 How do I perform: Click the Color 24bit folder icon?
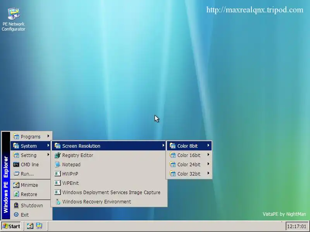pos(172,164)
